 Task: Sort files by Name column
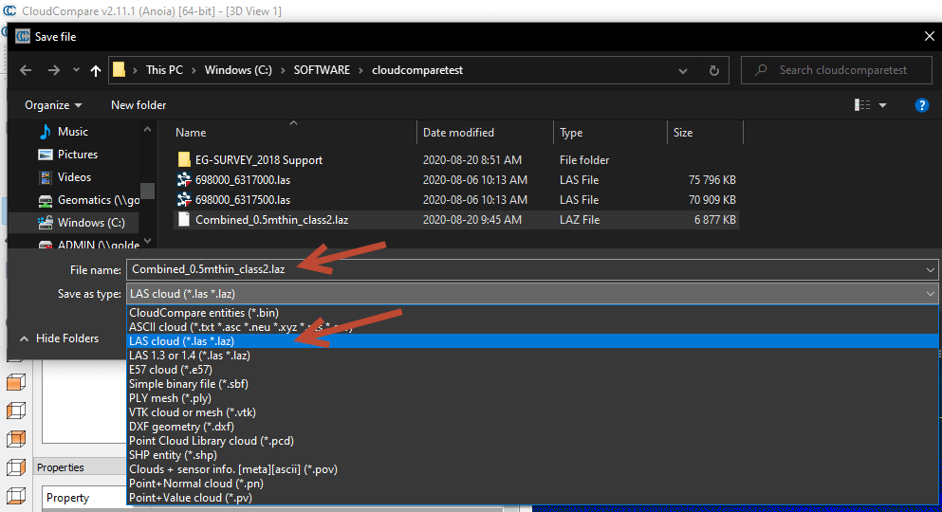[x=191, y=133]
